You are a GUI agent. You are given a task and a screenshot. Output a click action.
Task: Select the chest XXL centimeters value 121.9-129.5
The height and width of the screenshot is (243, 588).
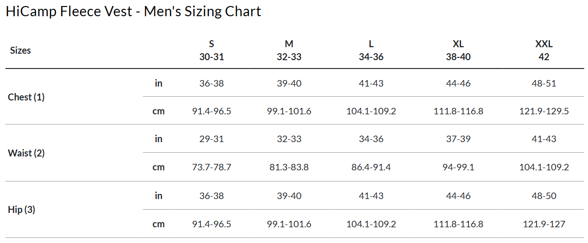tap(544, 111)
